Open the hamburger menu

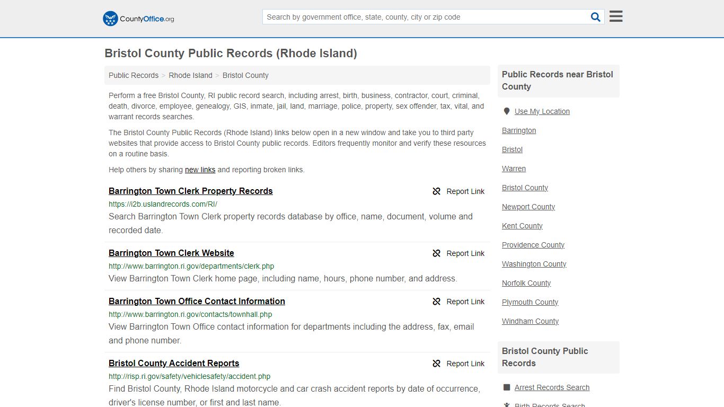616,16
